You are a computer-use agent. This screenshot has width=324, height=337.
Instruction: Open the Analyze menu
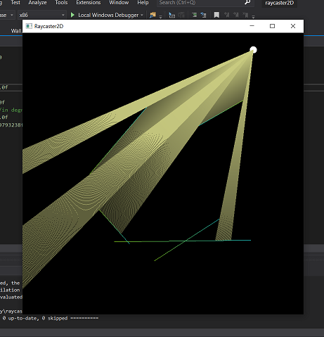(x=37, y=3)
